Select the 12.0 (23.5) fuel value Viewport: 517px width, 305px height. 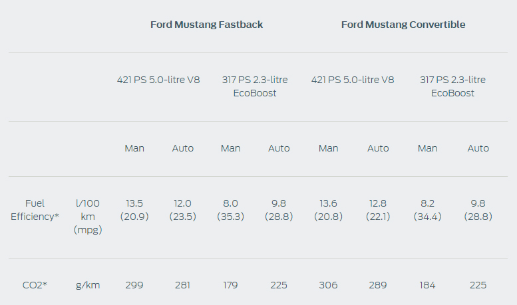pyautogui.click(x=183, y=210)
